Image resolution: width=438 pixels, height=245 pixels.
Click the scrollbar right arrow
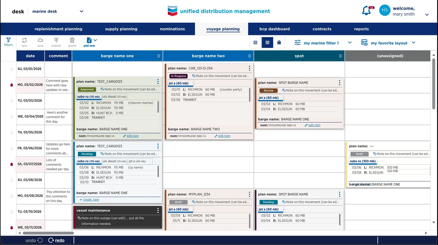(x=426, y=233)
